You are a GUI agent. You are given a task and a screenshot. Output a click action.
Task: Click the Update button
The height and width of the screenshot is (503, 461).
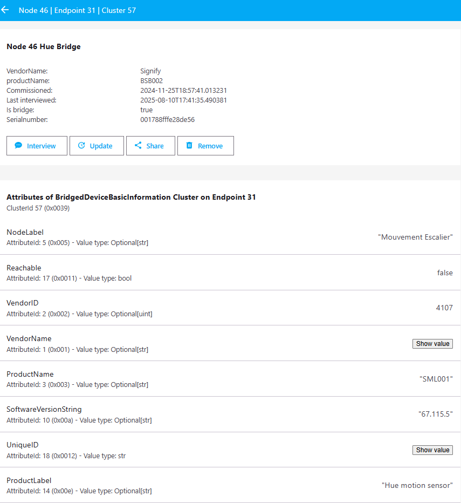tap(97, 146)
